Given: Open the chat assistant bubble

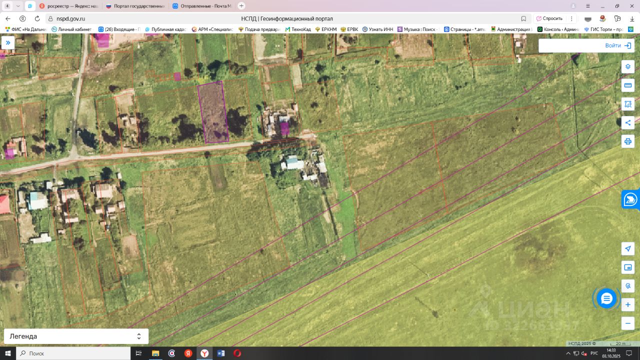Looking at the screenshot, I should coord(606,298).
